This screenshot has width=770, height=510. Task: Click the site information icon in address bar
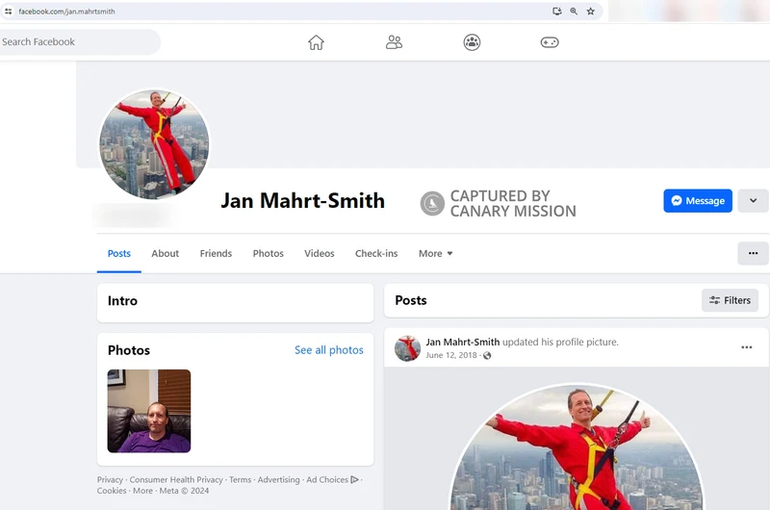(x=9, y=12)
